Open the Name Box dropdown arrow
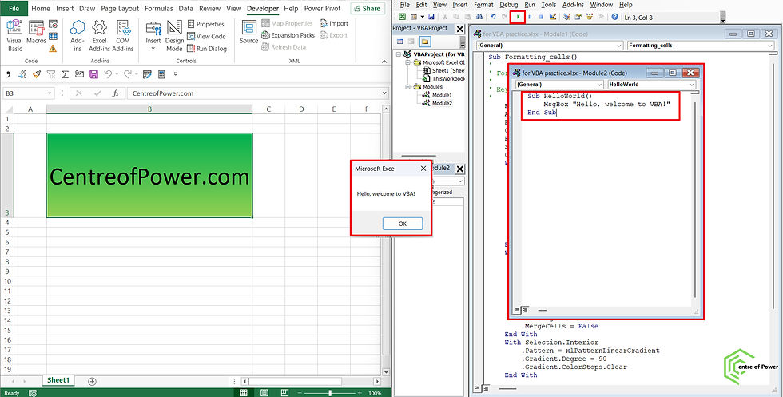Viewport: 783px width, 397px height. coord(50,93)
